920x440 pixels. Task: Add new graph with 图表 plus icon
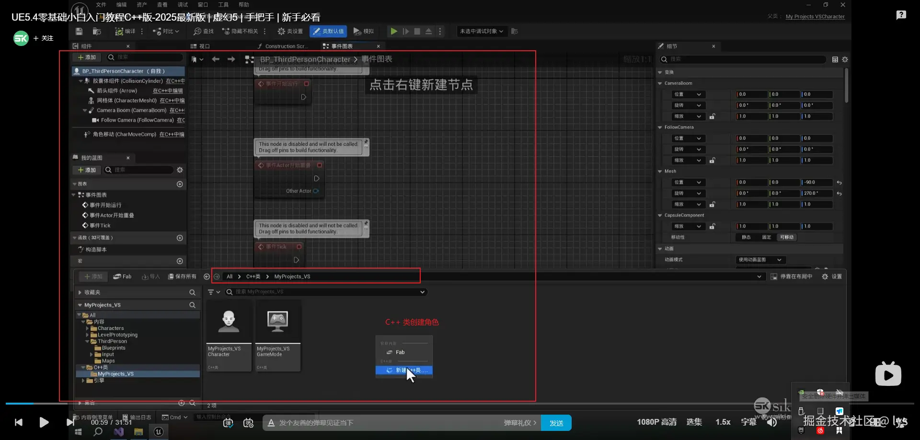point(180,184)
